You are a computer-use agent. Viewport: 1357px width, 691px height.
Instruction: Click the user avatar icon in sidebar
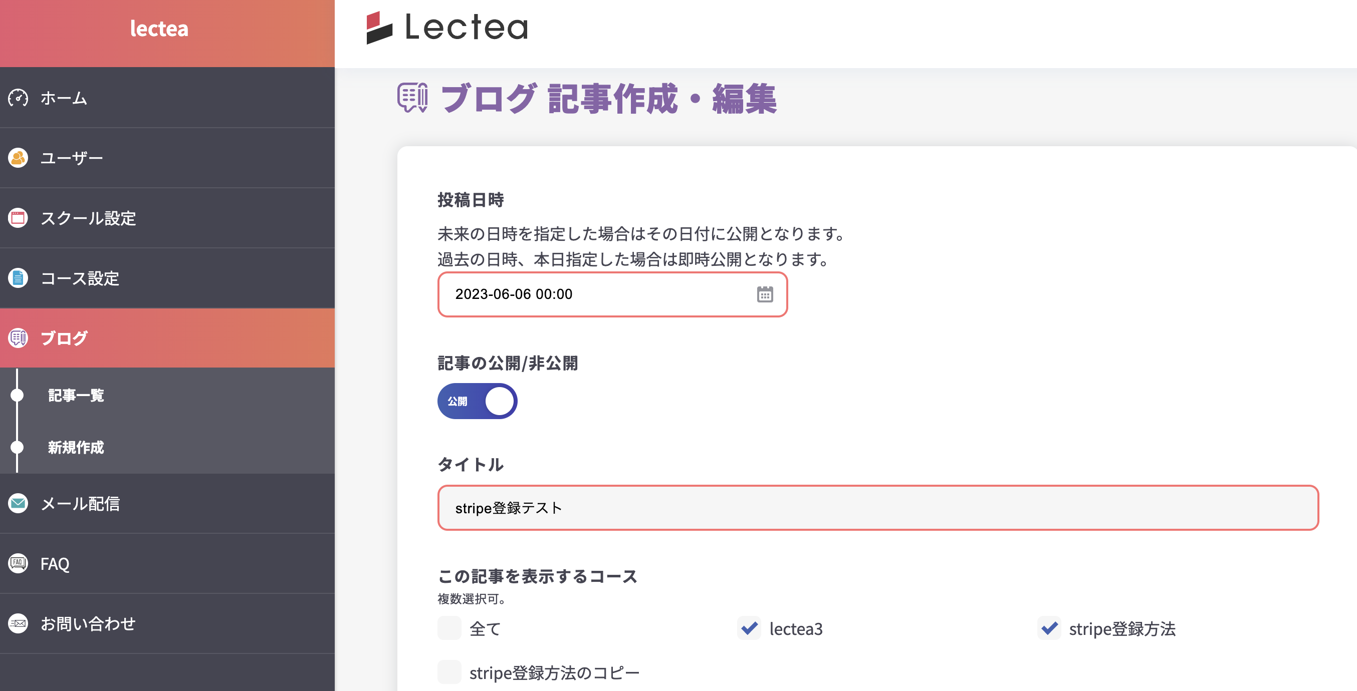click(18, 158)
